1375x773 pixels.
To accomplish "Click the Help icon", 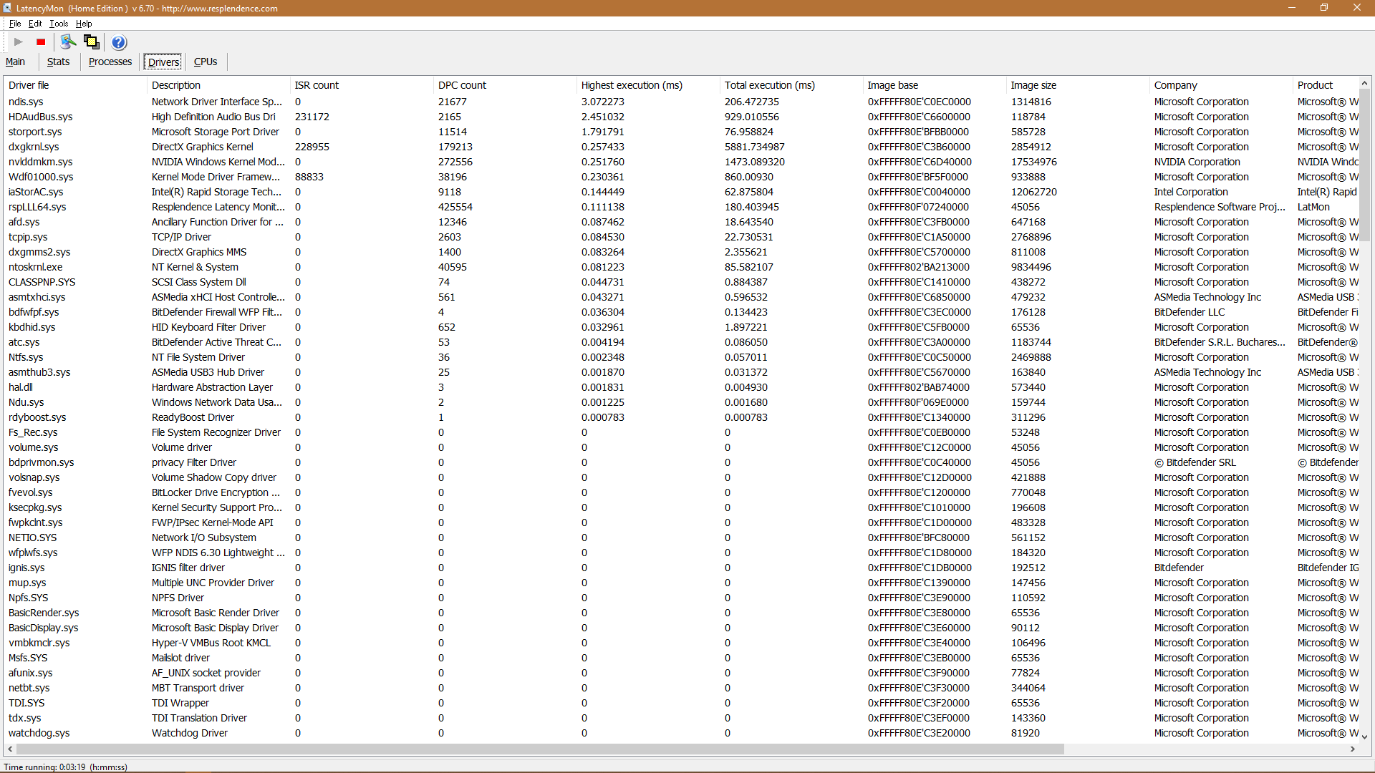I will (118, 42).
